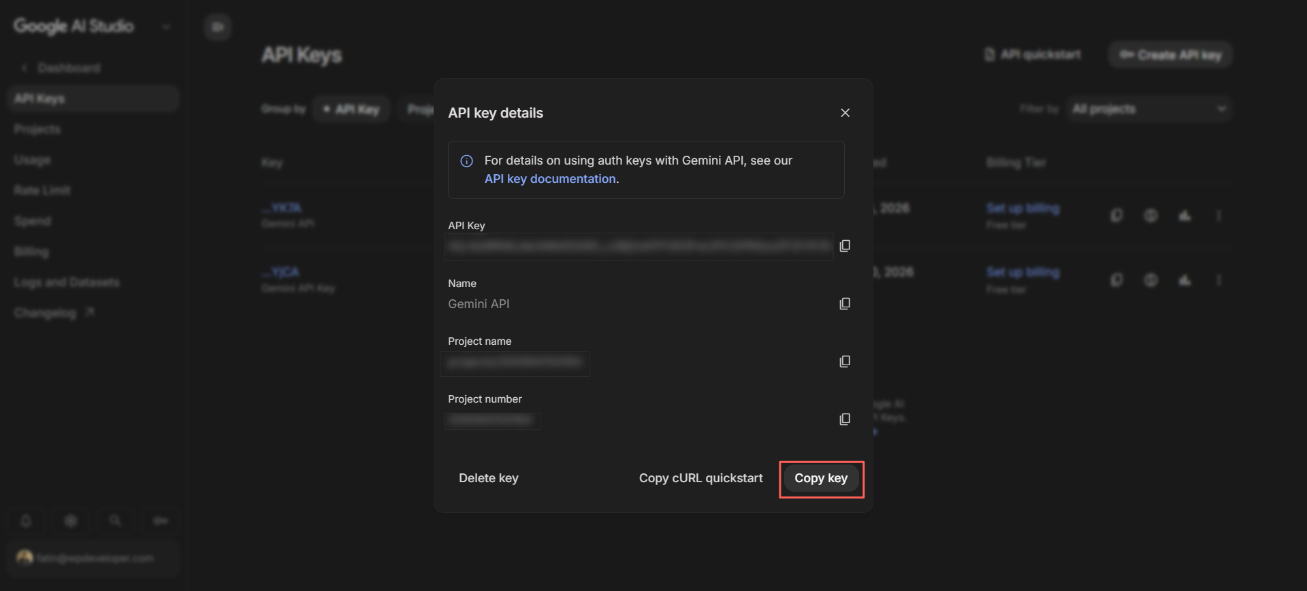Click the circular icon in the first row
The width and height of the screenshot is (1307, 591).
1150,216
